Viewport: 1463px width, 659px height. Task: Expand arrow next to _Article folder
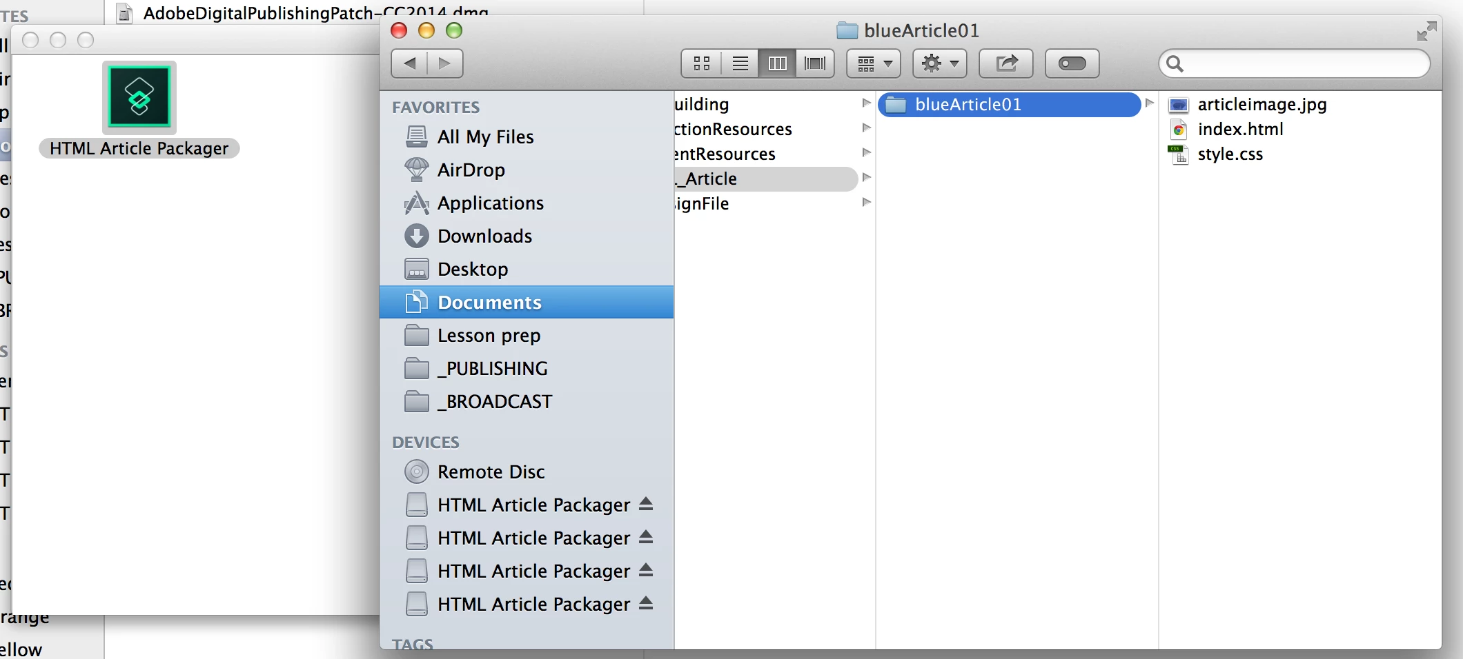click(x=867, y=177)
